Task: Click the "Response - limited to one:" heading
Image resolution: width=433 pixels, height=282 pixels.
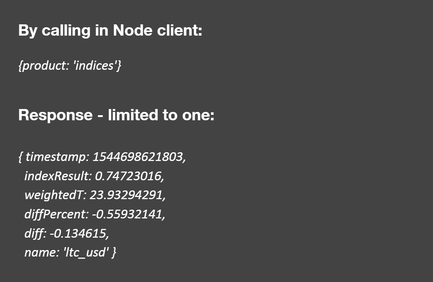Action: (116, 115)
